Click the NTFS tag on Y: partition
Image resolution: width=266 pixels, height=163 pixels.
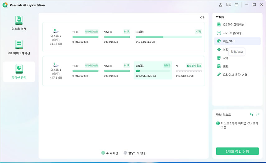[x=167, y=65]
